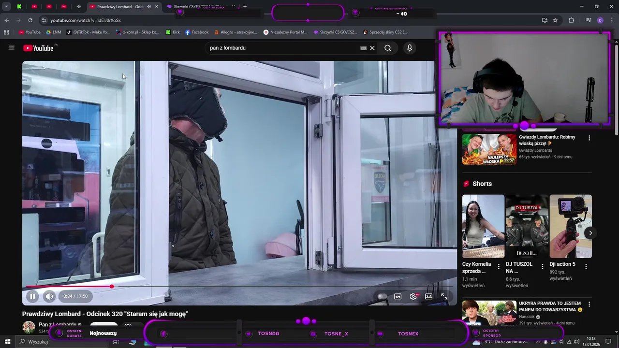
Task: Open options for Czy Kornelia short
Action: (499, 267)
